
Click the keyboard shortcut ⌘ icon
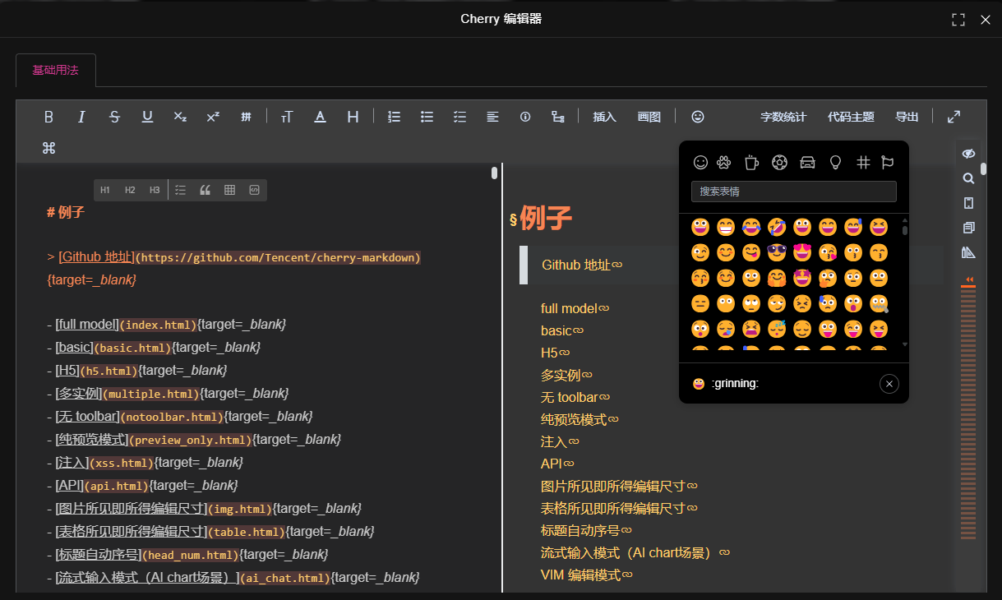click(48, 147)
